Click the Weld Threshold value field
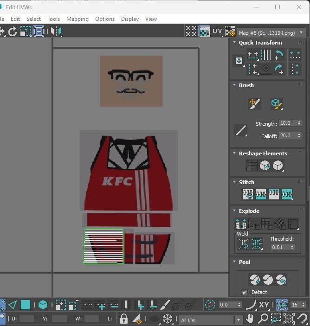The width and height of the screenshot is (310, 326). pos(280,247)
